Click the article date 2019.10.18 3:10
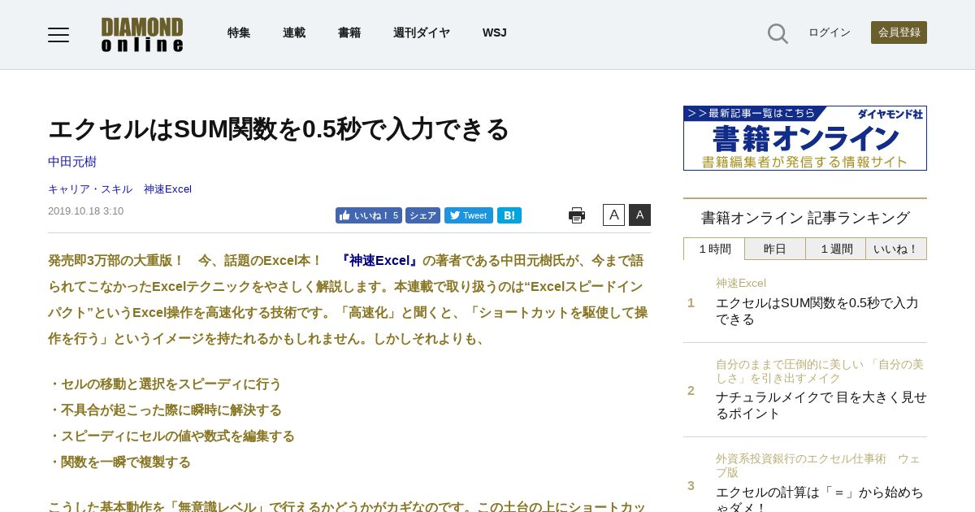 pos(86,211)
